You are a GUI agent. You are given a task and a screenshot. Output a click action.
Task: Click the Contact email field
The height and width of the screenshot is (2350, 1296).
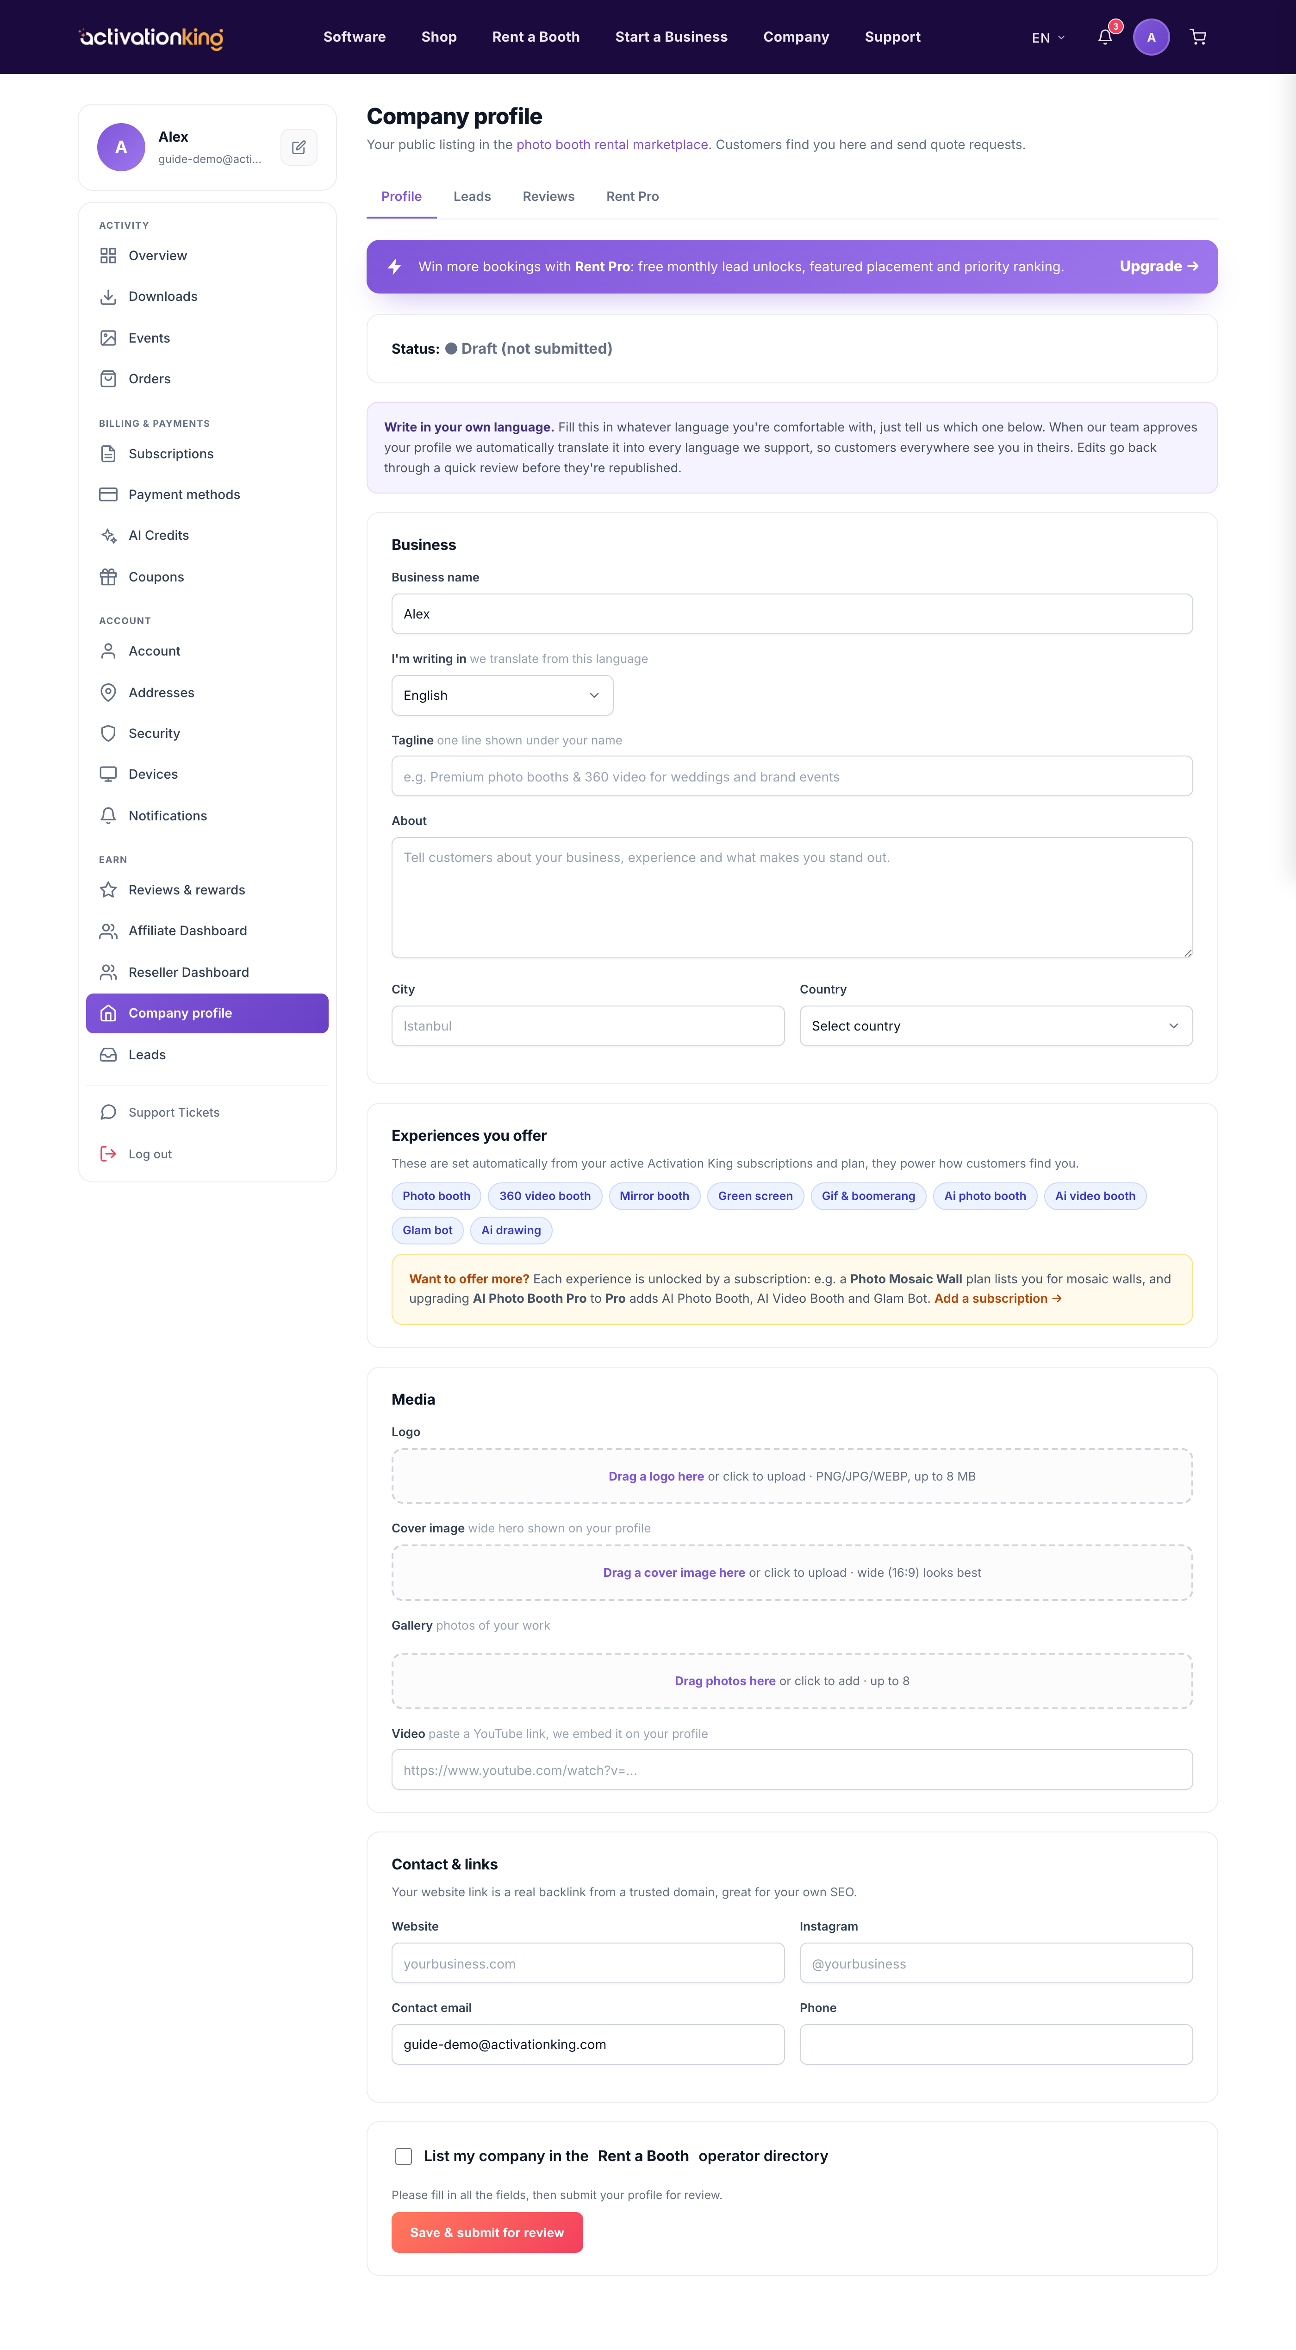tap(587, 2044)
